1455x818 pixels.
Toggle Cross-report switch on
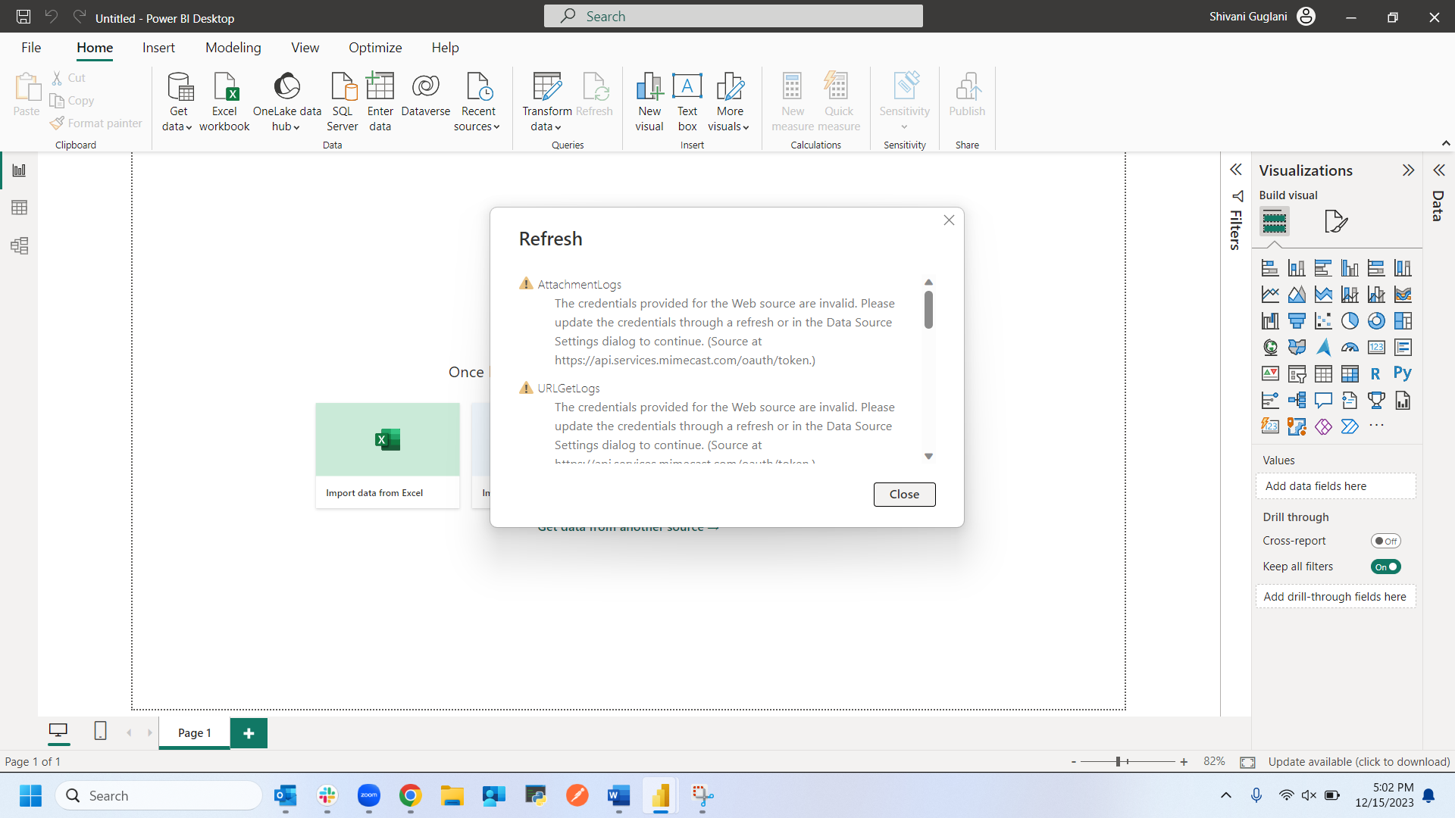click(1385, 541)
